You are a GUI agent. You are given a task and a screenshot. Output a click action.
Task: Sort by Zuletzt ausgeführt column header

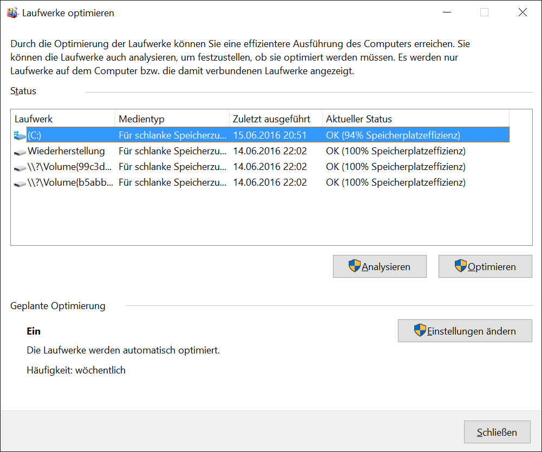(x=276, y=119)
